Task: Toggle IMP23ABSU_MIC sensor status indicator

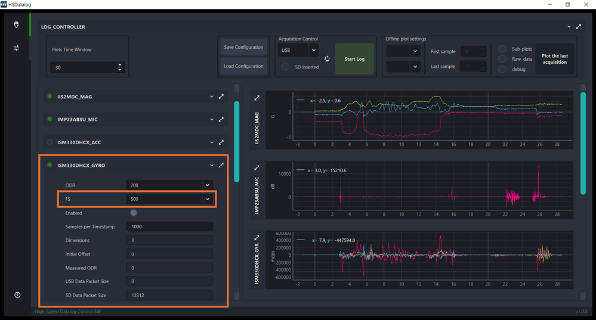Action: (50, 119)
